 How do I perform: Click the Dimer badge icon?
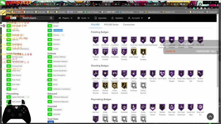(114, 107)
